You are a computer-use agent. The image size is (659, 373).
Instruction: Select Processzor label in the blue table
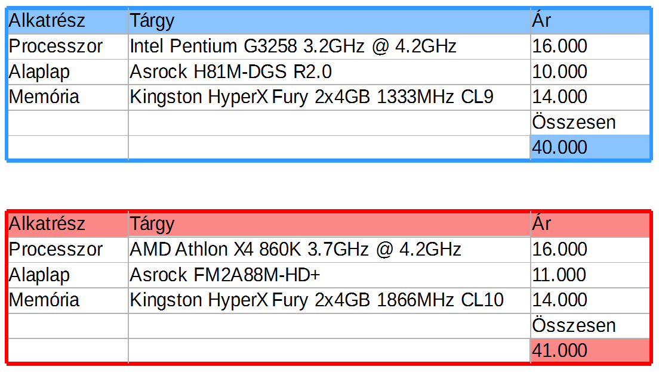[56, 46]
